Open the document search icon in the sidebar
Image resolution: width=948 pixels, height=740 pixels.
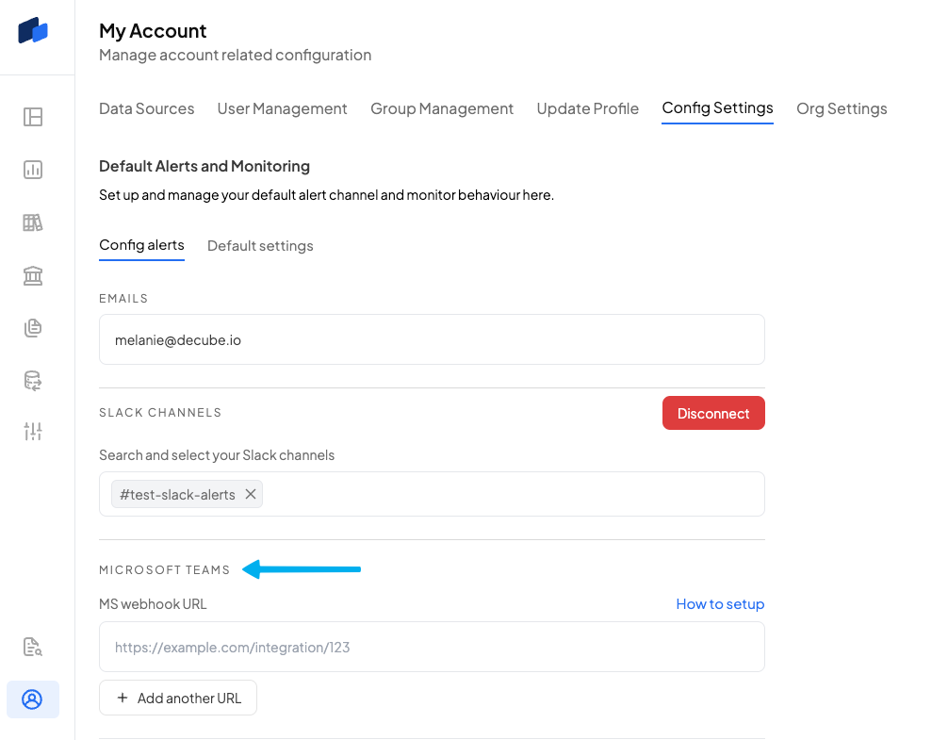coord(33,647)
